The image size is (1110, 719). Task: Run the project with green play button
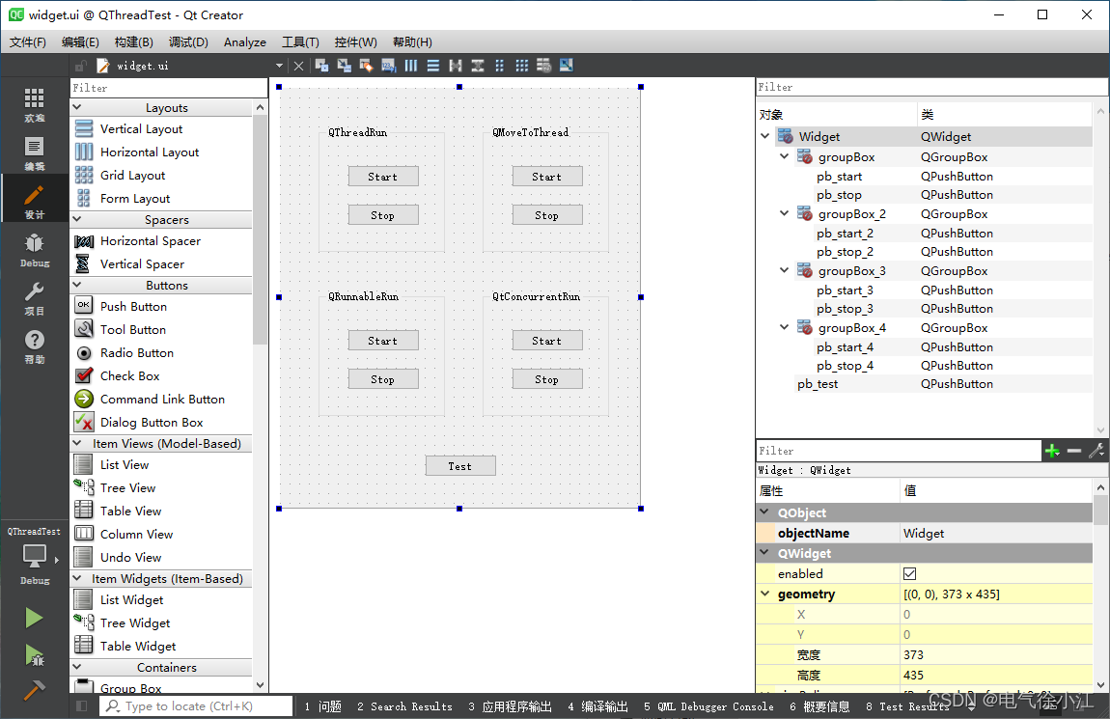(x=34, y=618)
